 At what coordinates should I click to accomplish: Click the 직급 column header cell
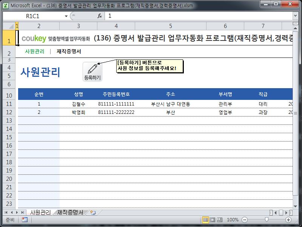[263, 94]
